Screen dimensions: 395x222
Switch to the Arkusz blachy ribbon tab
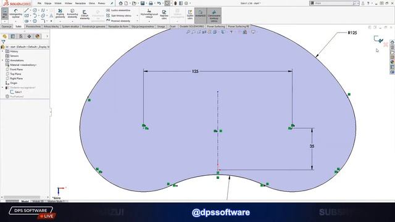pos(51,27)
